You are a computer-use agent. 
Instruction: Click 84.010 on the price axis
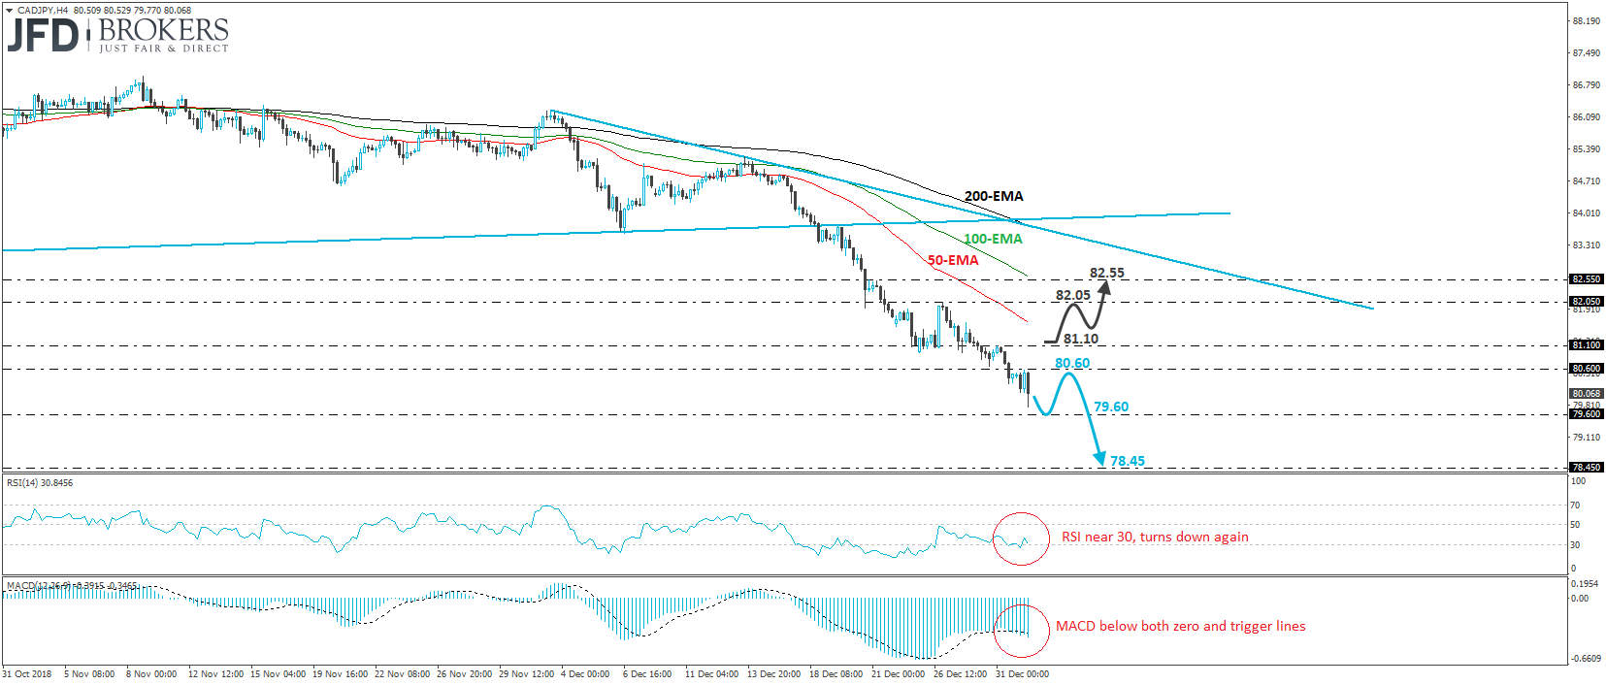[x=1586, y=212]
